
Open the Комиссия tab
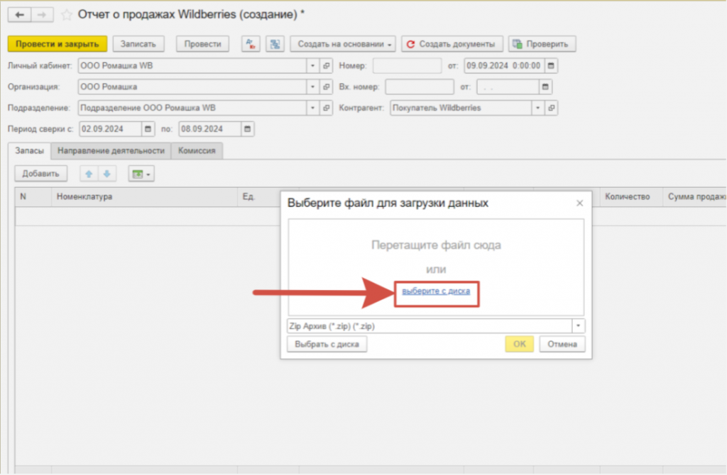(197, 151)
